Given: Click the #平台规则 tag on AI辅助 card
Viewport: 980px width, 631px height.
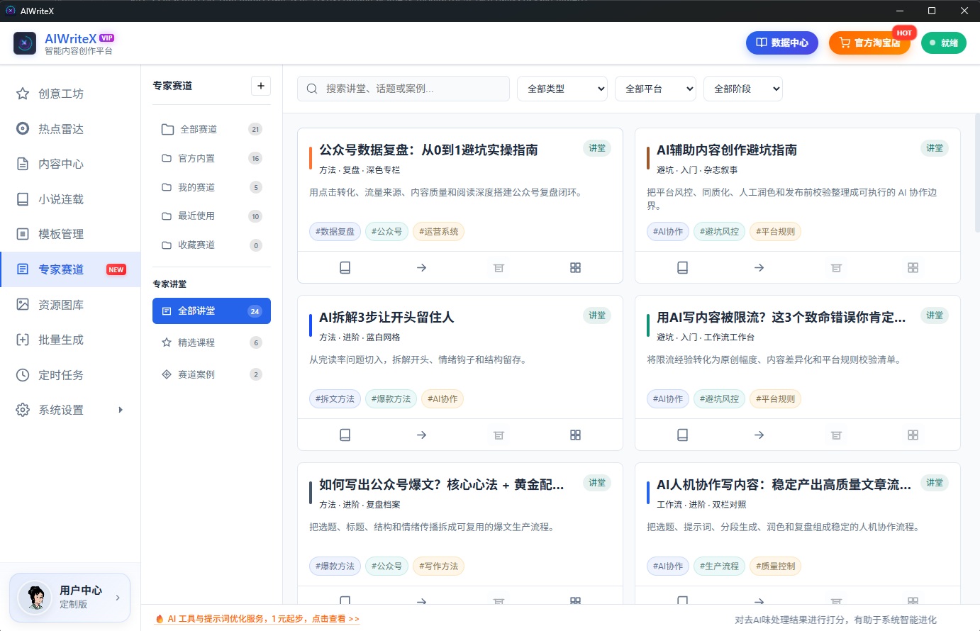Looking at the screenshot, I should tap(775, 231).
